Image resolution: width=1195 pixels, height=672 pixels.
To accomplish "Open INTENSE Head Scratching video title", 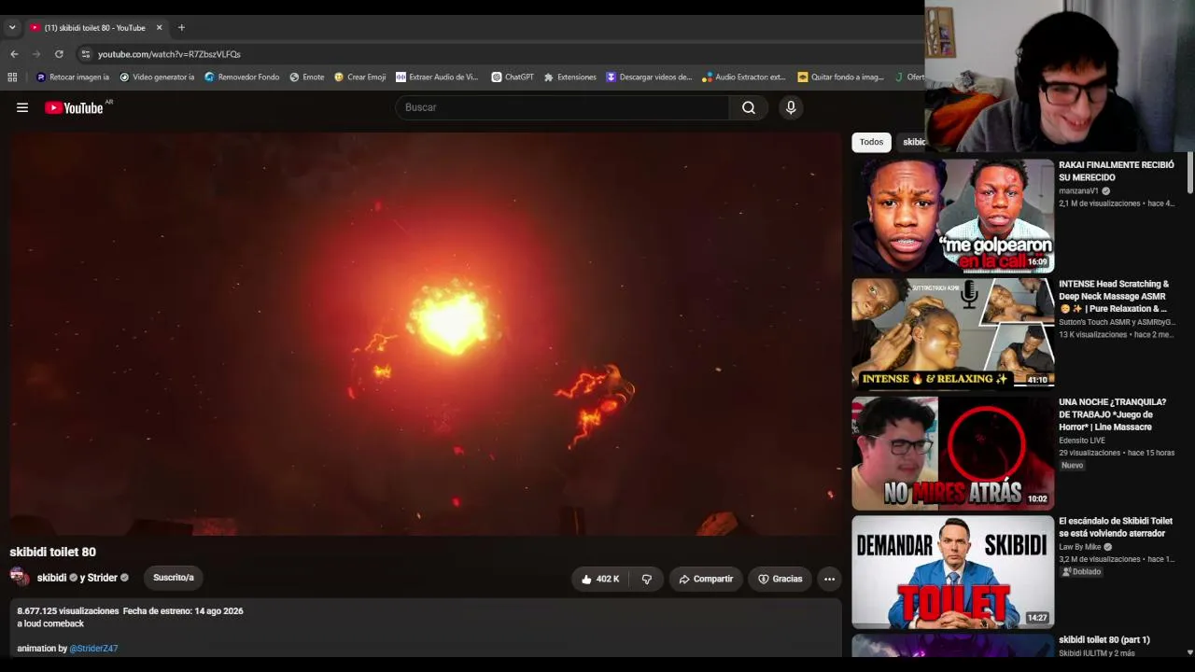I will [x=1114, y=296].
